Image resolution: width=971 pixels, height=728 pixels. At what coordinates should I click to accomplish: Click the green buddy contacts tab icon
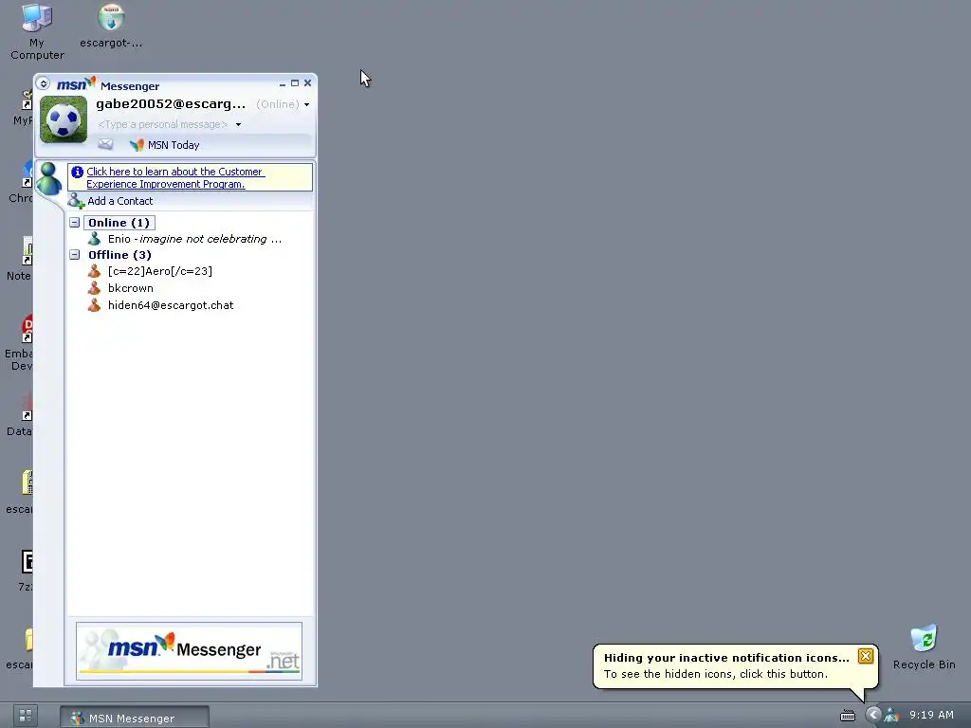pyautogui.click(x=49, y=179)
